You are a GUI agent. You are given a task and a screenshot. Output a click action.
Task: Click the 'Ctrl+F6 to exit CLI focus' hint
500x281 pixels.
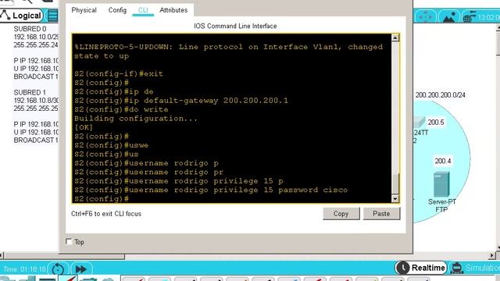[106, 214]
